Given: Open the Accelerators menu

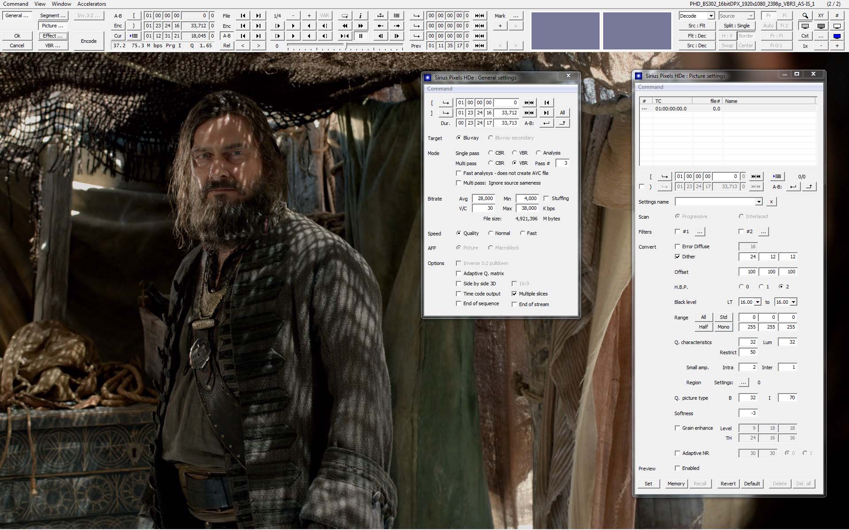Looking at the screenshot, I should 92,4.
